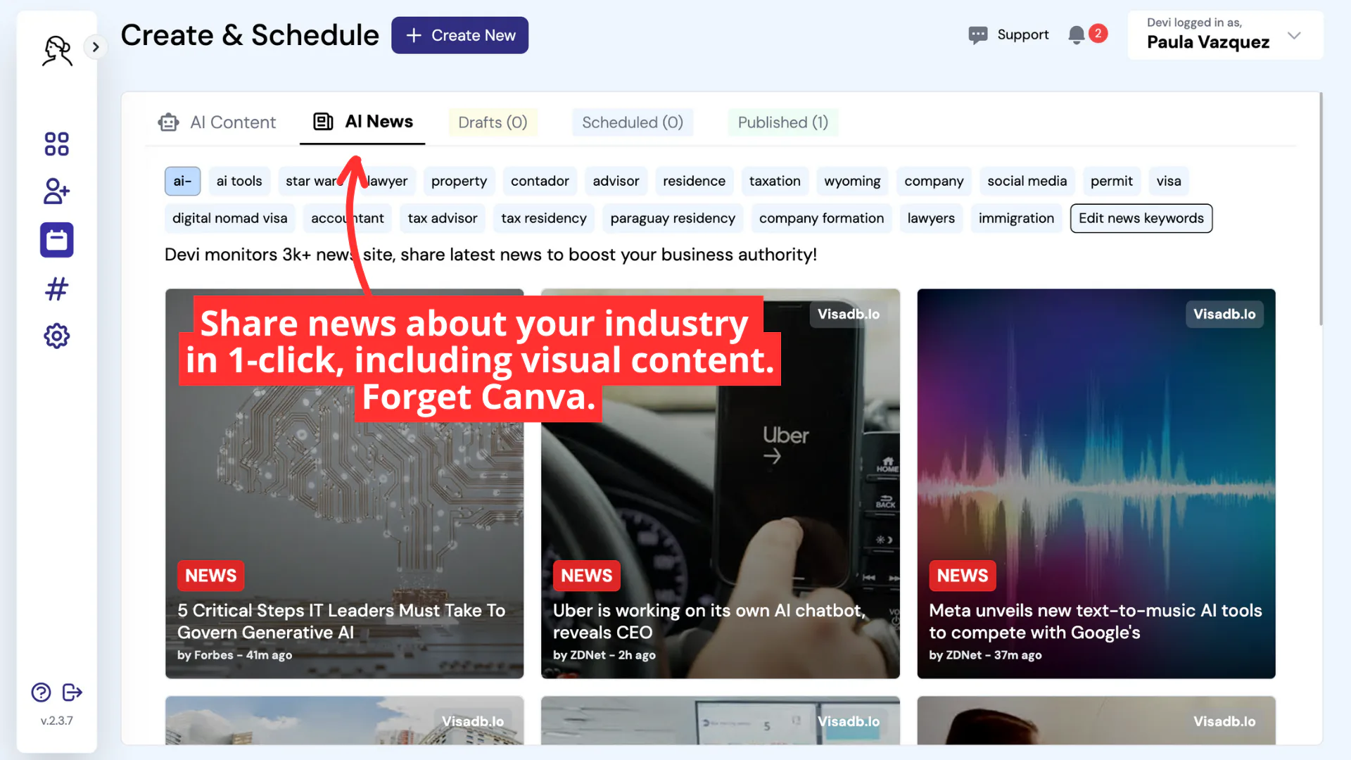
Task: Toggle the "ai tools" keyword filter
Action: pyautogui.click(x=239, y=181)
